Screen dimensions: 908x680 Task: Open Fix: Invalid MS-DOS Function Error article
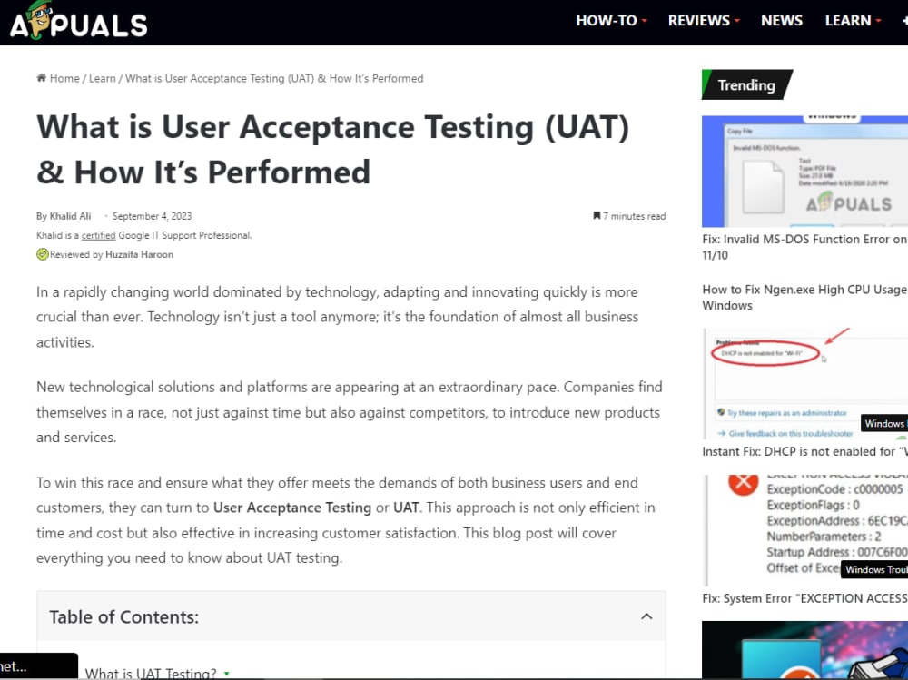804,247
